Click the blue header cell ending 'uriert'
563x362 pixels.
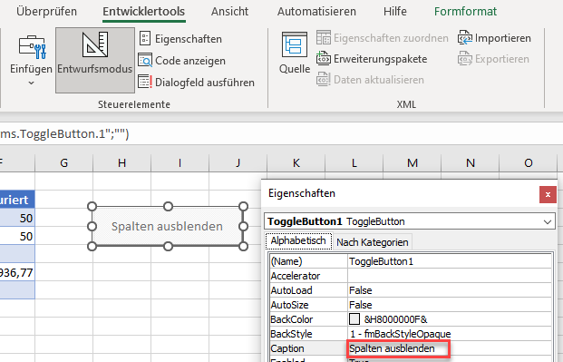pyautogui.click(x=17, y=200)
